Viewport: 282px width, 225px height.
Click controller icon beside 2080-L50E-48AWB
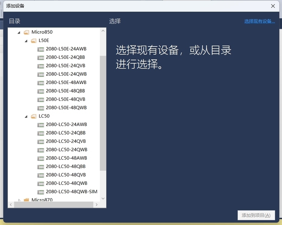coord(40,83)
